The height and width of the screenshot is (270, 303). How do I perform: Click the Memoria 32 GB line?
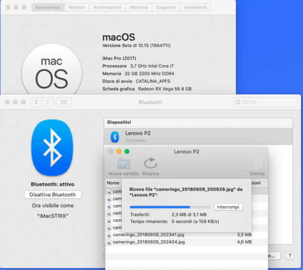click(x=138, y=74)
